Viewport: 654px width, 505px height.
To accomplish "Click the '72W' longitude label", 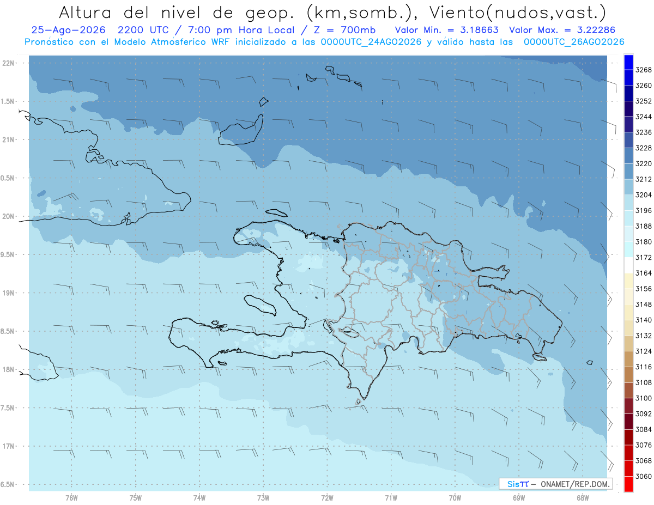I will coord(327,498).
